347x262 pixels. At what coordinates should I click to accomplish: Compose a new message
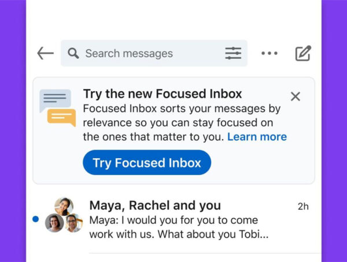[x=303, y=54]
